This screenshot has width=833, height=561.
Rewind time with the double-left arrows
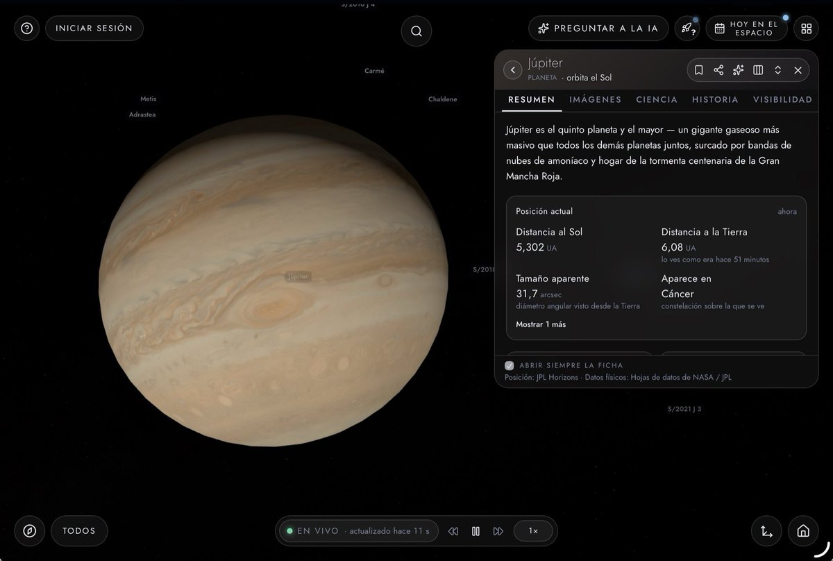click(453, 531)
